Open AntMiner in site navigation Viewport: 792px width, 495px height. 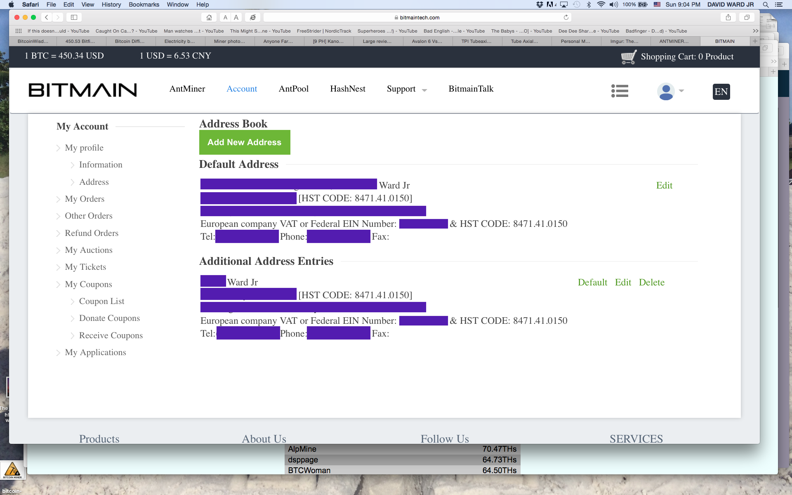coord(187,89)
